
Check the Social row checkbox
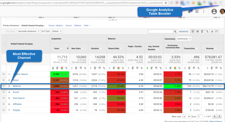pyautogui.click(x=4, y=92)
